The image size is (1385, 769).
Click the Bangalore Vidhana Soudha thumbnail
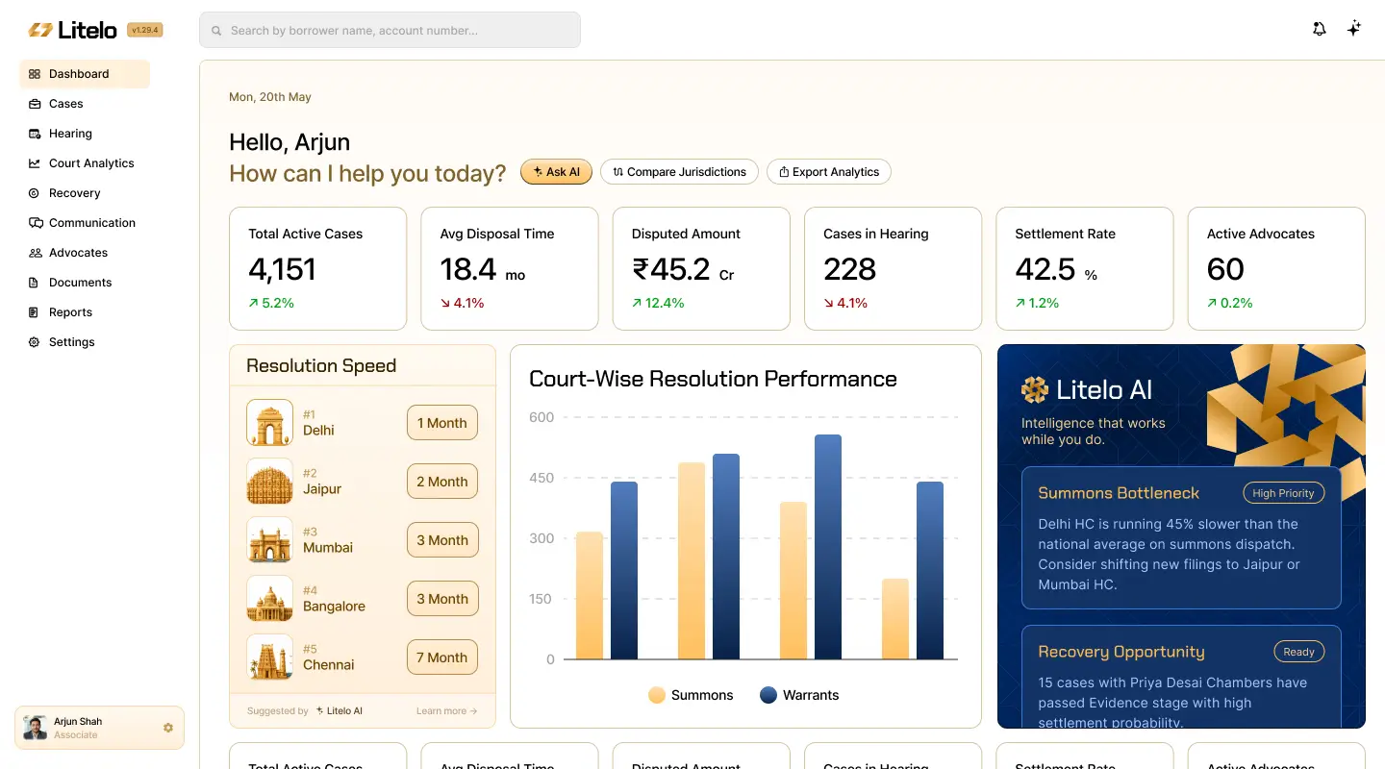pos(269,599)
